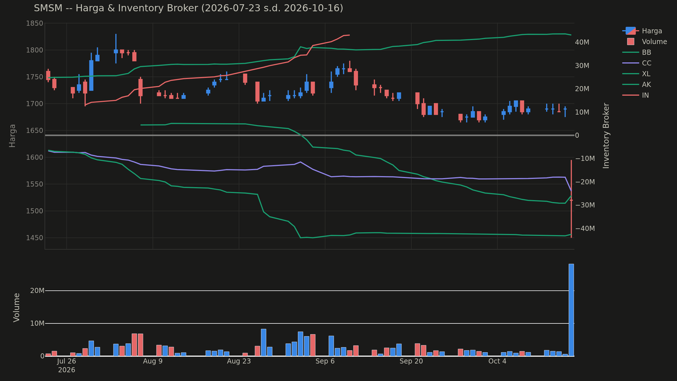Click the 2026 year label under Jul 26
The height and width of the screenshot is (381, 677).
[x=66, y=370]
